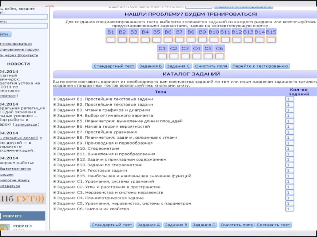The image size is (317, 237).
Task: Click quantity field for Задания B4 row
Action: click(290, 115)
